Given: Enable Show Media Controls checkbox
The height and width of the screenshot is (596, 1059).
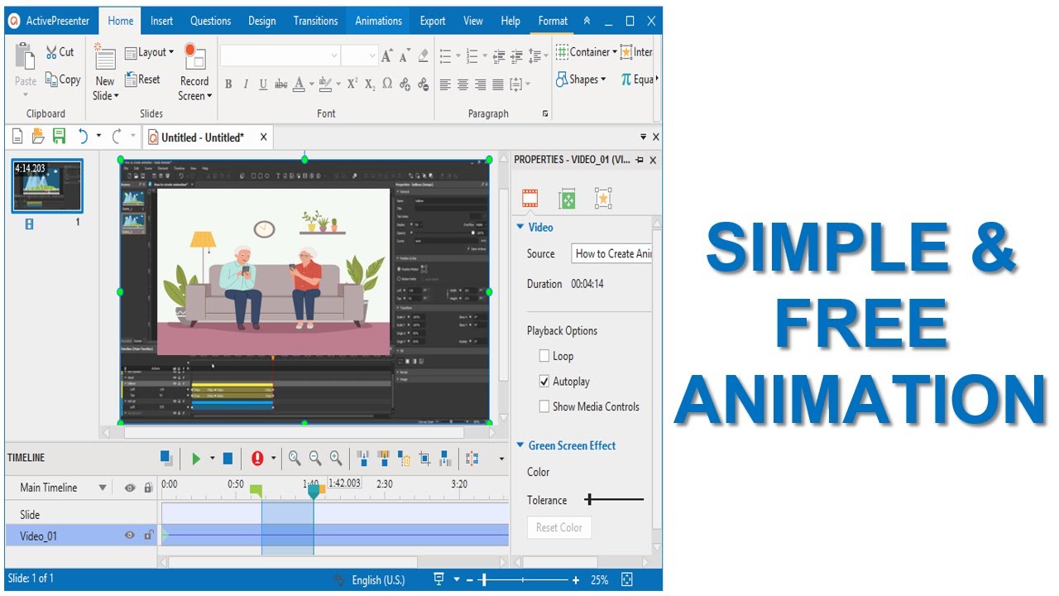Looking at the screenshot, I should [544, 406].
